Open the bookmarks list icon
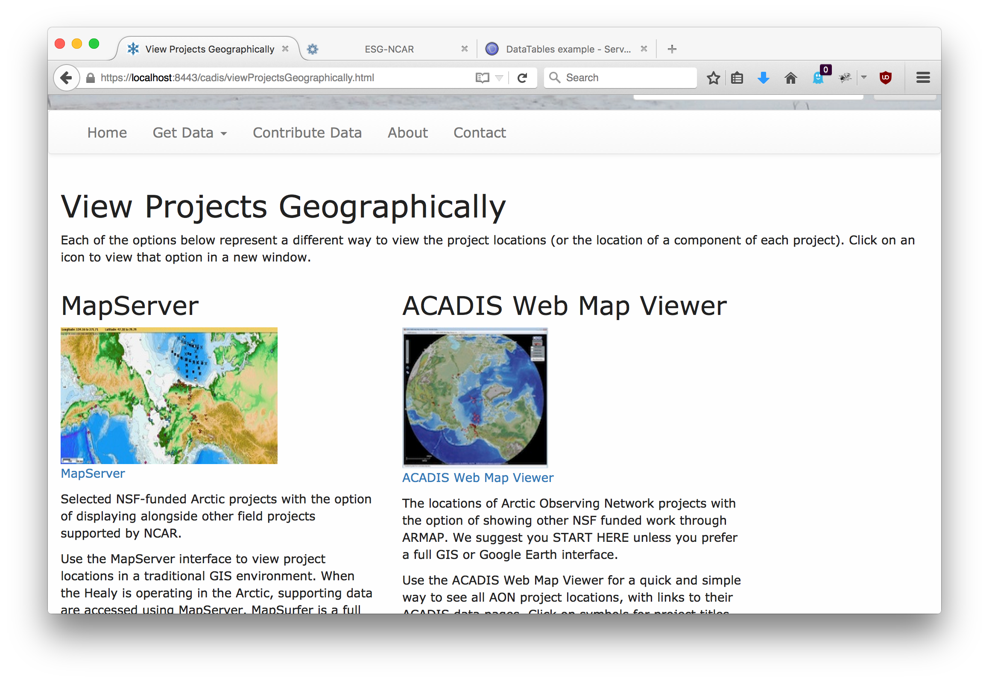Screen dimensions: 989x682 pos(737,78)
